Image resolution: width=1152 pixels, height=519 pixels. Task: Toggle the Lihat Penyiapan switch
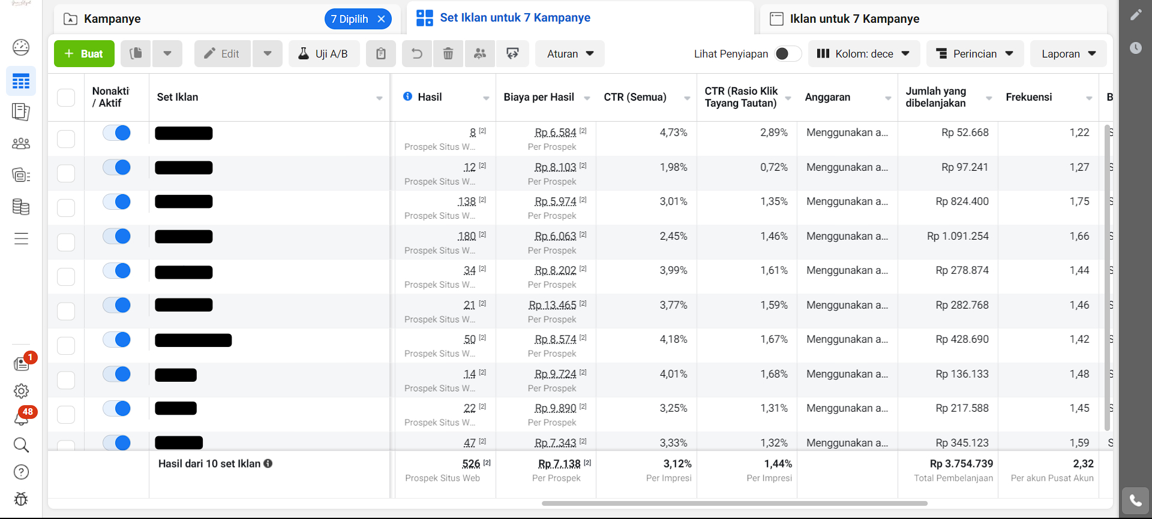click(x=787, y=54)
